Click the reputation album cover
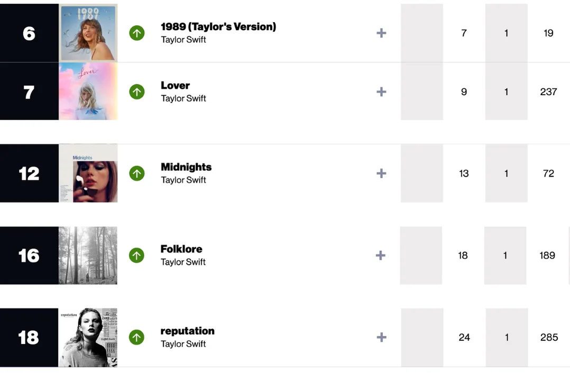The width and height of the screenshot is (570, 373). tap(88, 338)
